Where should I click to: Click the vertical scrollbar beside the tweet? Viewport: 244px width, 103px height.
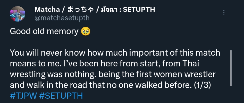click(231, 68)
